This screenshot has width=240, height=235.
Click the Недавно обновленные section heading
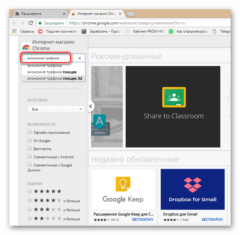pyautogui.click(x=135, y=159)
